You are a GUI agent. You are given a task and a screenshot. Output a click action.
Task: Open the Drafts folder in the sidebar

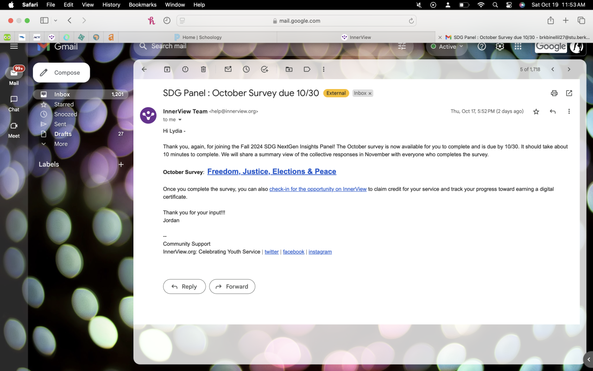point(63,134)
